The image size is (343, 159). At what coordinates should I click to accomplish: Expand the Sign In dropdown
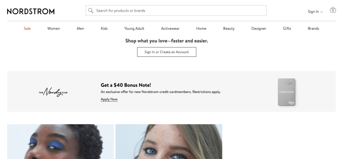coord(315,12)
